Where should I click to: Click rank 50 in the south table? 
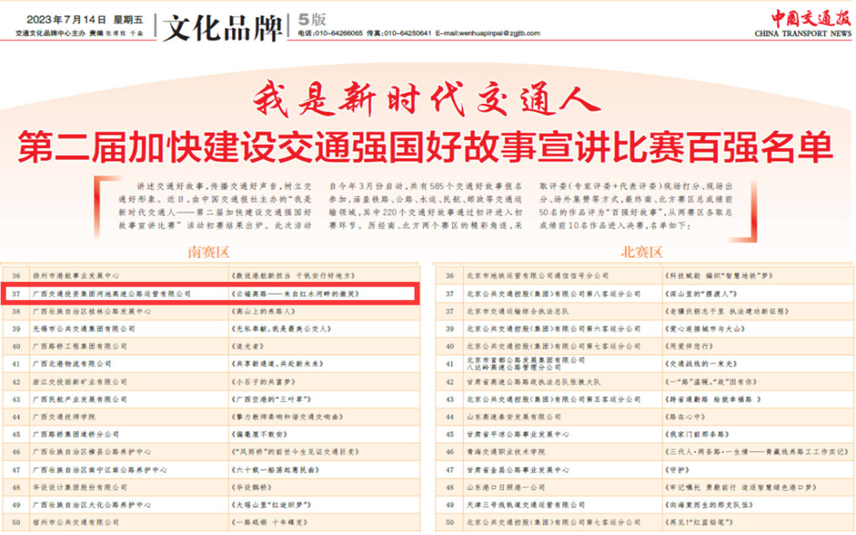tap(16, 523)
